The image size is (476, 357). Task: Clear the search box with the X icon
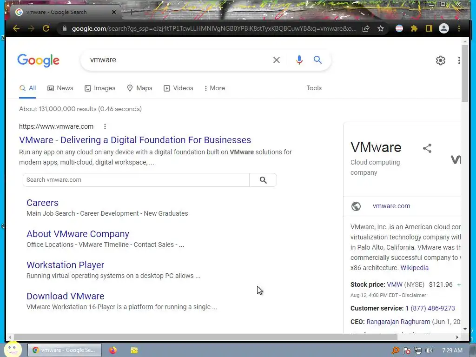click(276, 60)
